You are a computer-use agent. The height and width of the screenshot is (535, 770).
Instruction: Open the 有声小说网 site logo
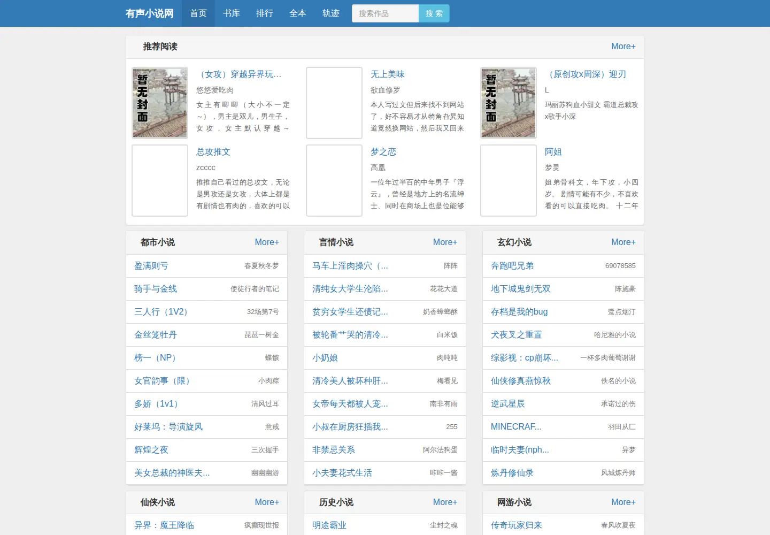(149, 13)
